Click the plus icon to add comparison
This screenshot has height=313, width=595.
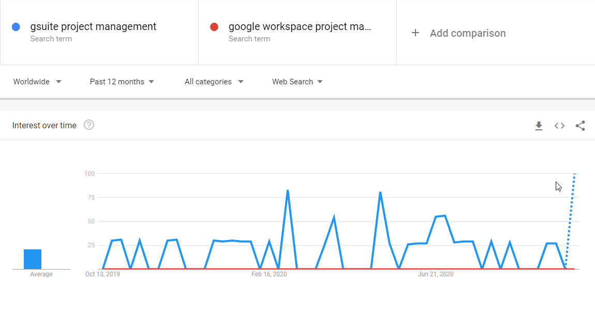(x=415, y=33)
